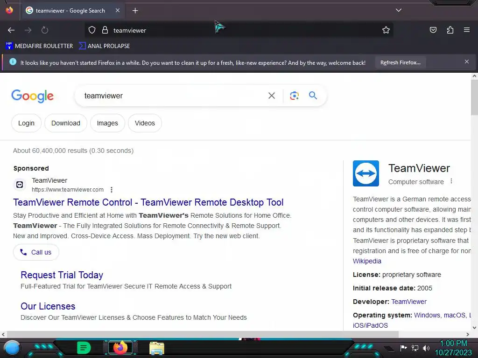Click the address bar showing teamviewer

click(x=239, y=30)
